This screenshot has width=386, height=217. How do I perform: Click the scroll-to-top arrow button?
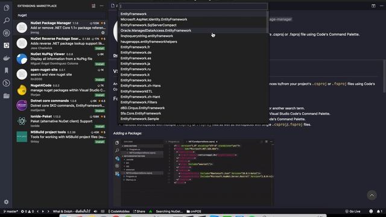tap(372, 195)
